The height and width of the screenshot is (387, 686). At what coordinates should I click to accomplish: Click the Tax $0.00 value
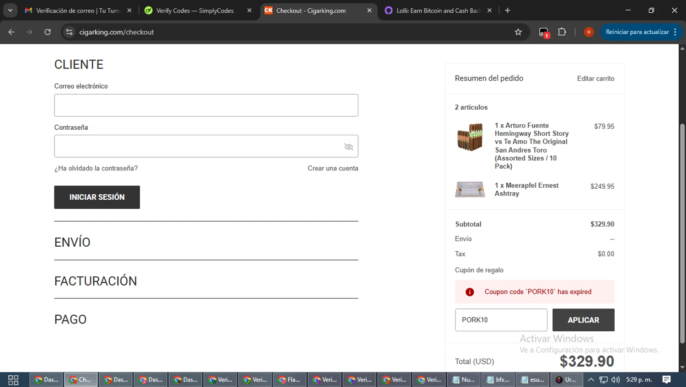click(606, 254)
